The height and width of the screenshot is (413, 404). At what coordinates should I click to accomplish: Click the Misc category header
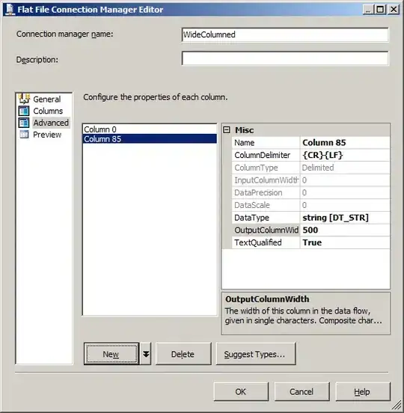click(306, 130)
